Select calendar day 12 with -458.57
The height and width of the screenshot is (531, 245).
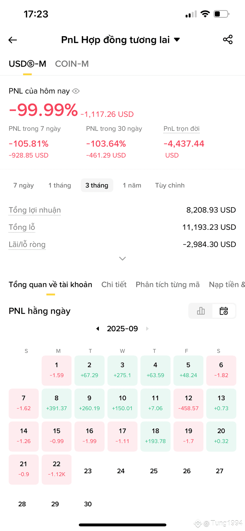point(188,403)
